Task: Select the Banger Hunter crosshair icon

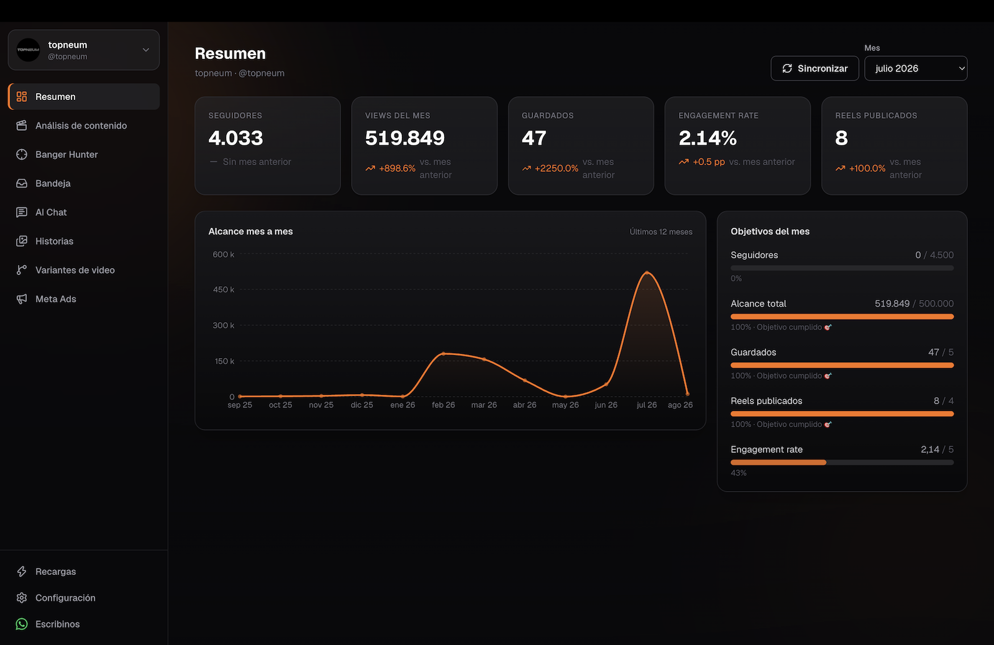Action: 22,155
